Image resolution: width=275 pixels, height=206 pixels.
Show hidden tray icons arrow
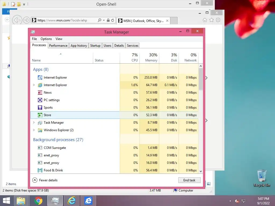point(230,201)
